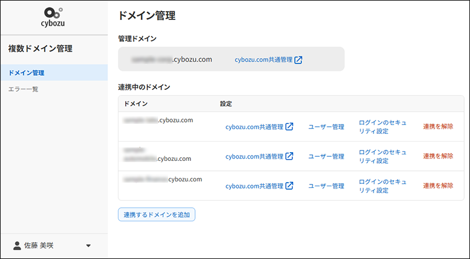
Task: Click 連携を解除 for the second linked domain
Action: [438, 156]
